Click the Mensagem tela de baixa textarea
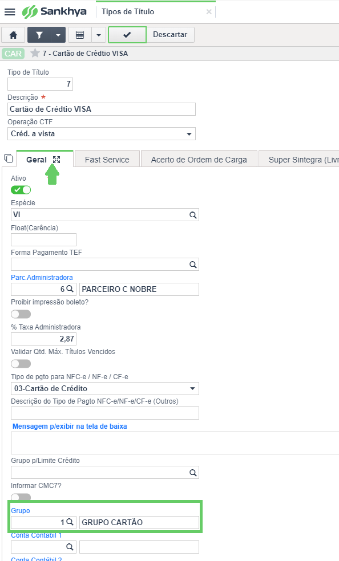This screenshot has width=339, height=561. [175, 443]
